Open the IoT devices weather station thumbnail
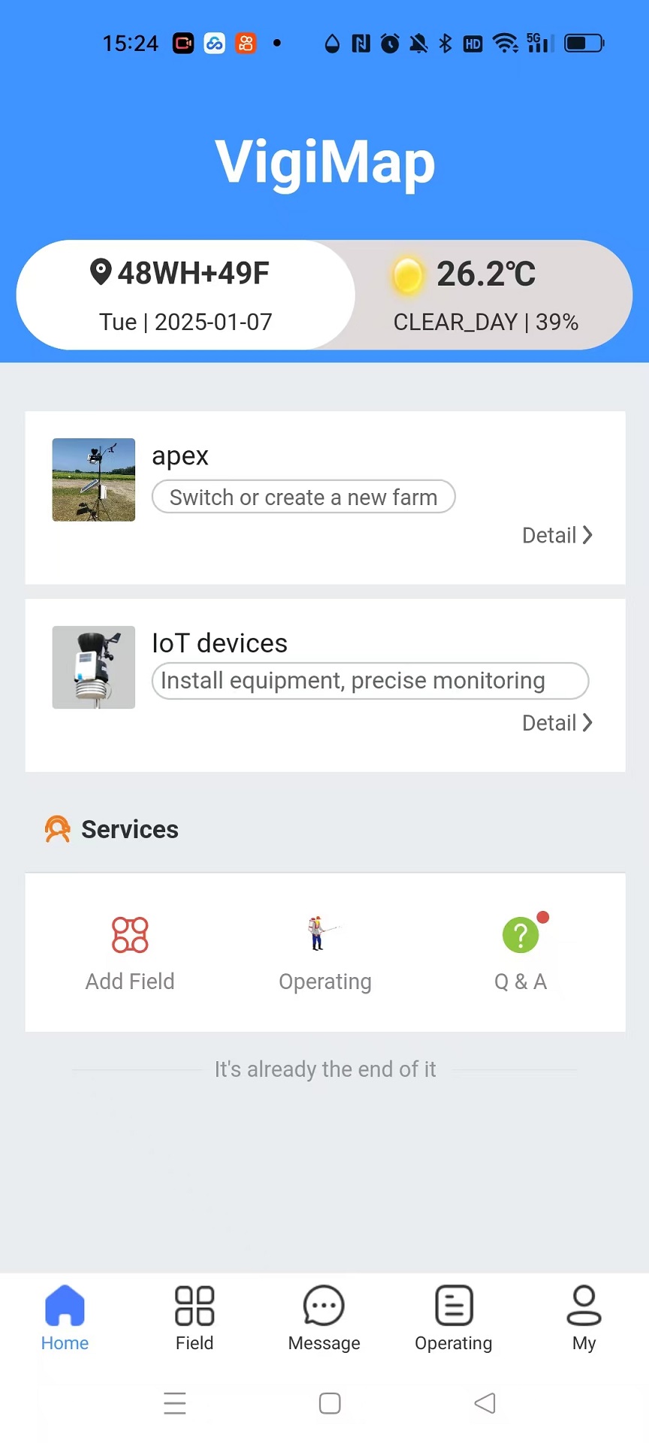 pyautogui.click(x=94, y=667)
